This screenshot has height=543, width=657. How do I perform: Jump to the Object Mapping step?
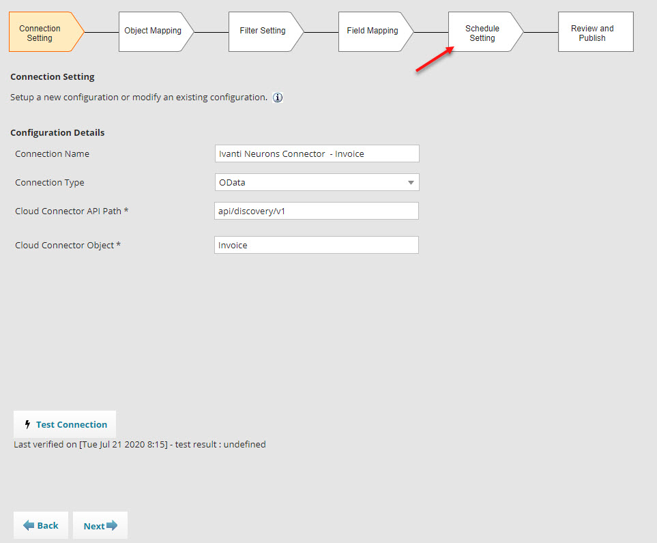156,32
